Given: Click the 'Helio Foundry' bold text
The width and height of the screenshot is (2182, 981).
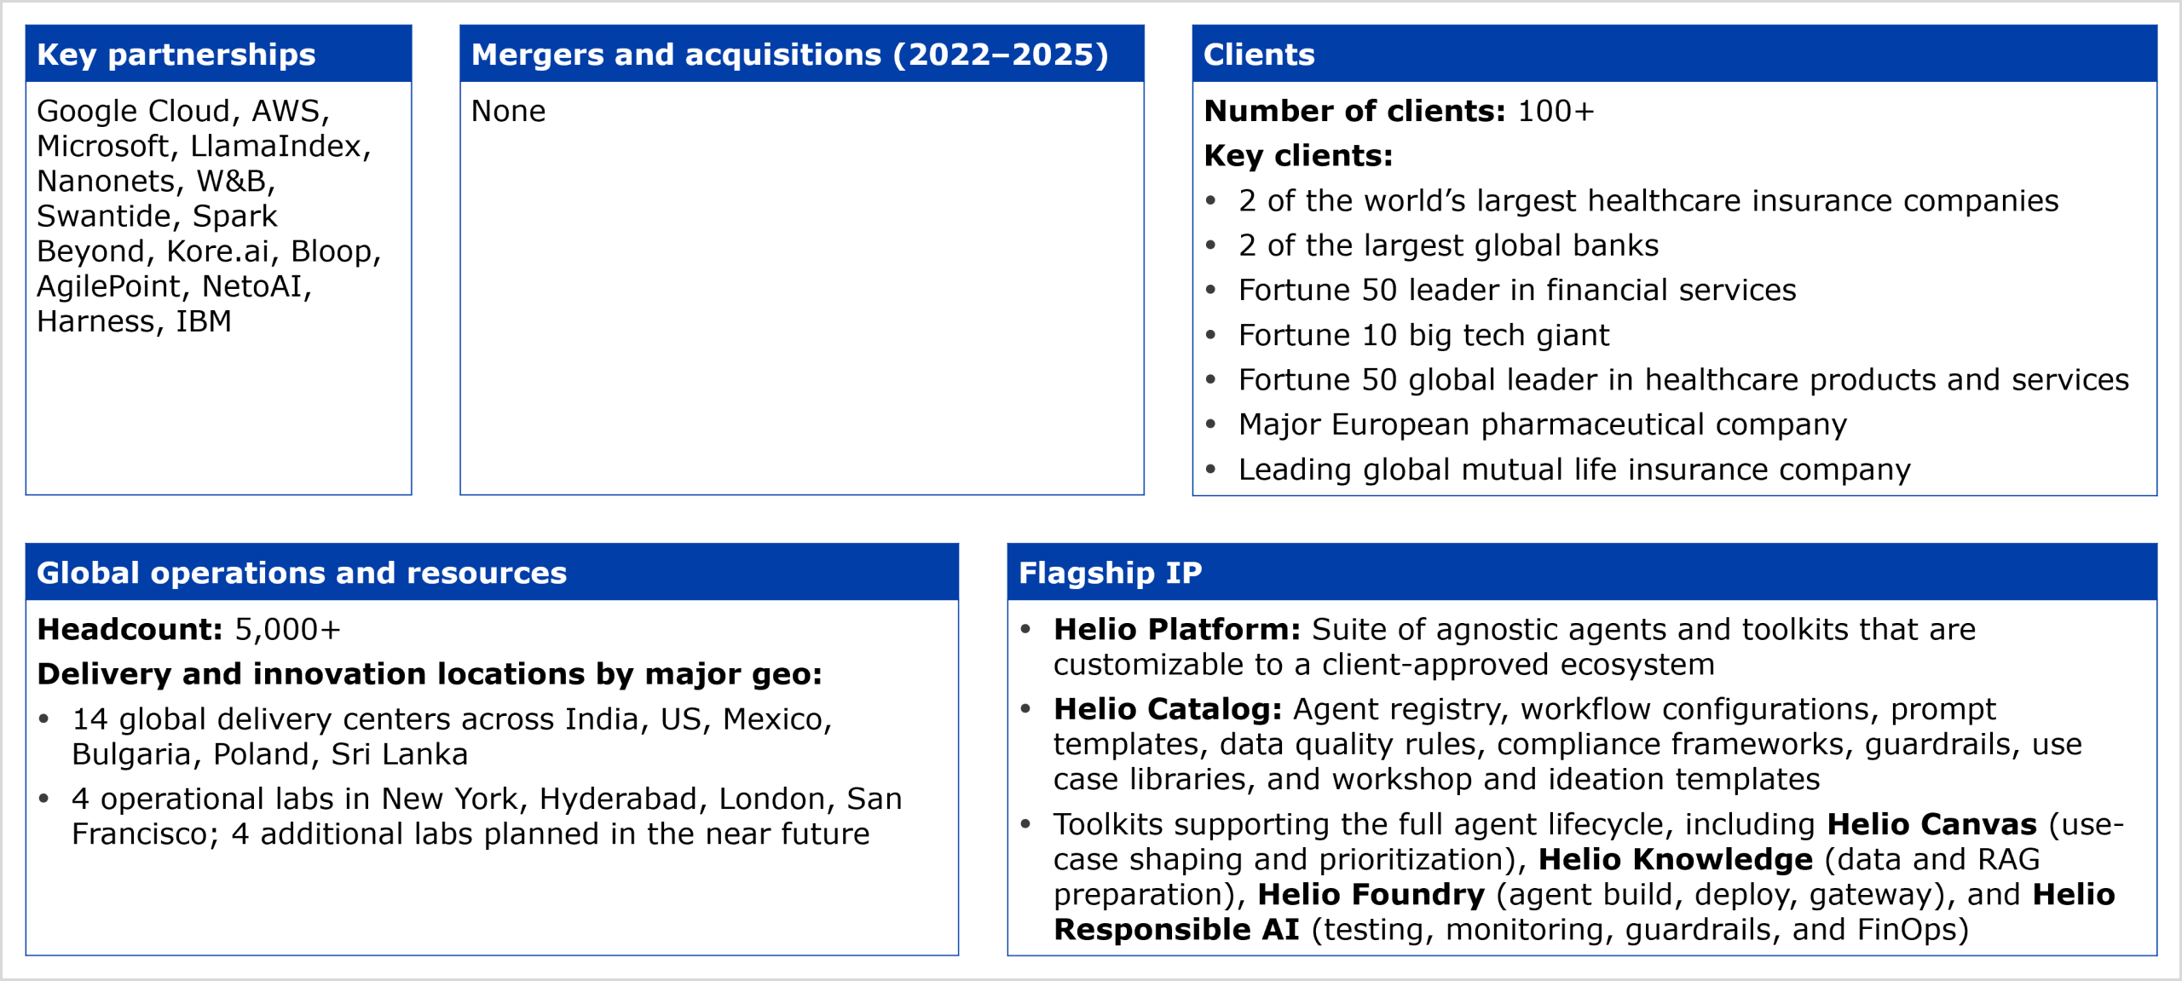Looking at the screenshot, I should click(x=1371, y=894).
